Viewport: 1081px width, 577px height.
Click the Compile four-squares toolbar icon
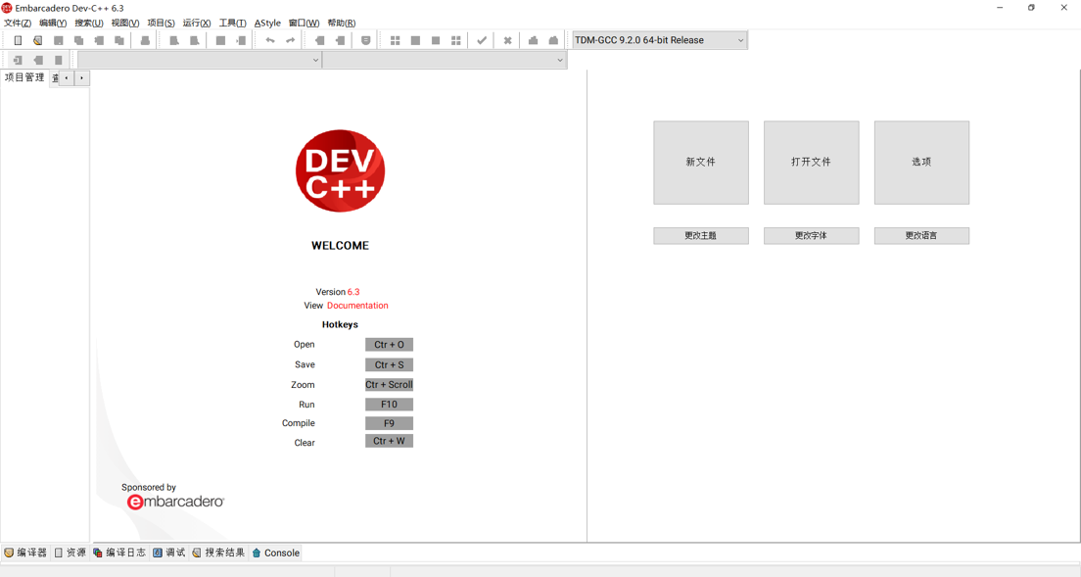(395, 41)
